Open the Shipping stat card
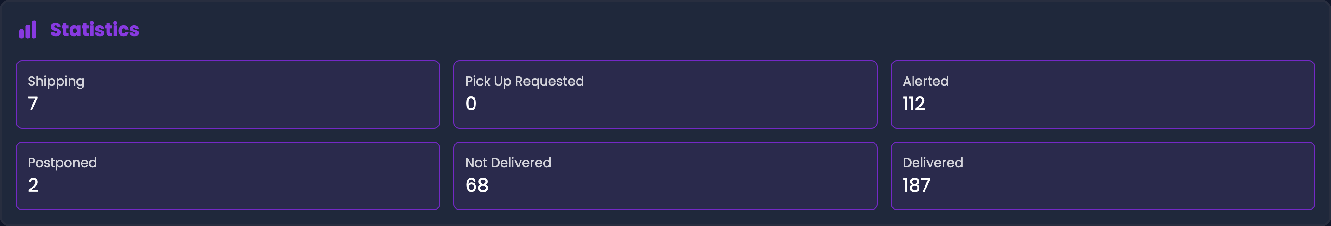This screenshot has width=1331, height=226. tap(228, 94)
